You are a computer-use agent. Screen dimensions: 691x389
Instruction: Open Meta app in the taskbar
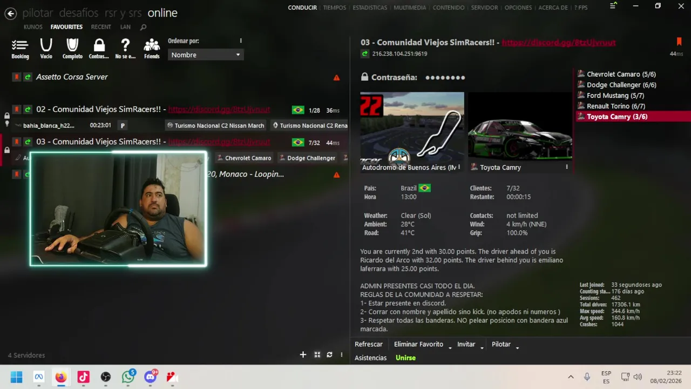[38, 377]
